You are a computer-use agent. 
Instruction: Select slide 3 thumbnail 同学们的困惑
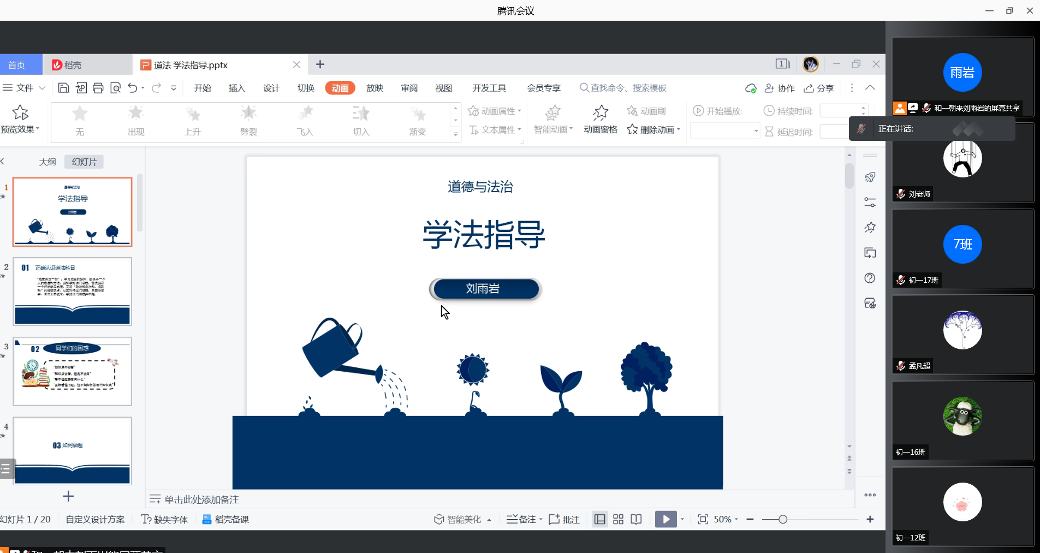(x=72, y=371)
